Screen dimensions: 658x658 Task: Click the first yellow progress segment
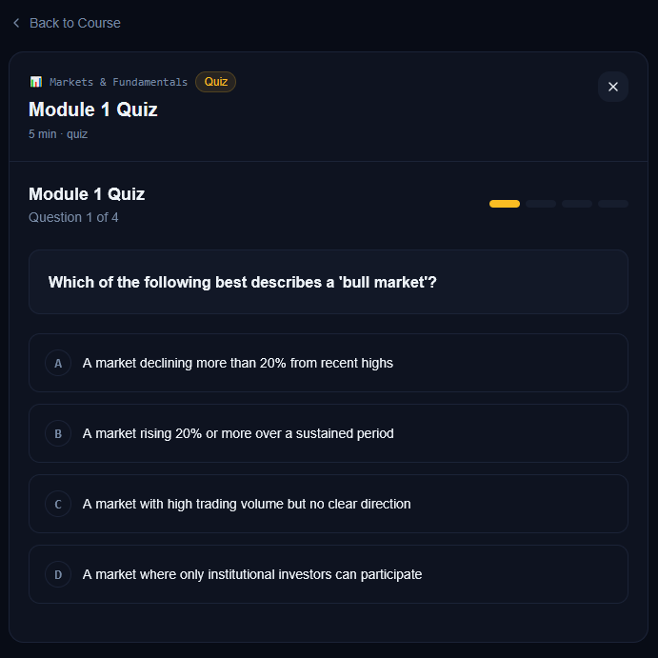505,204
